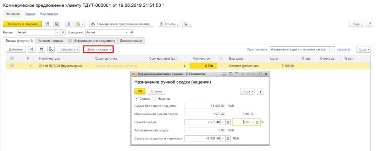Switch to the Условия поставки tab
The width and height of the screenshot is (376, 151).
(50, 41)
